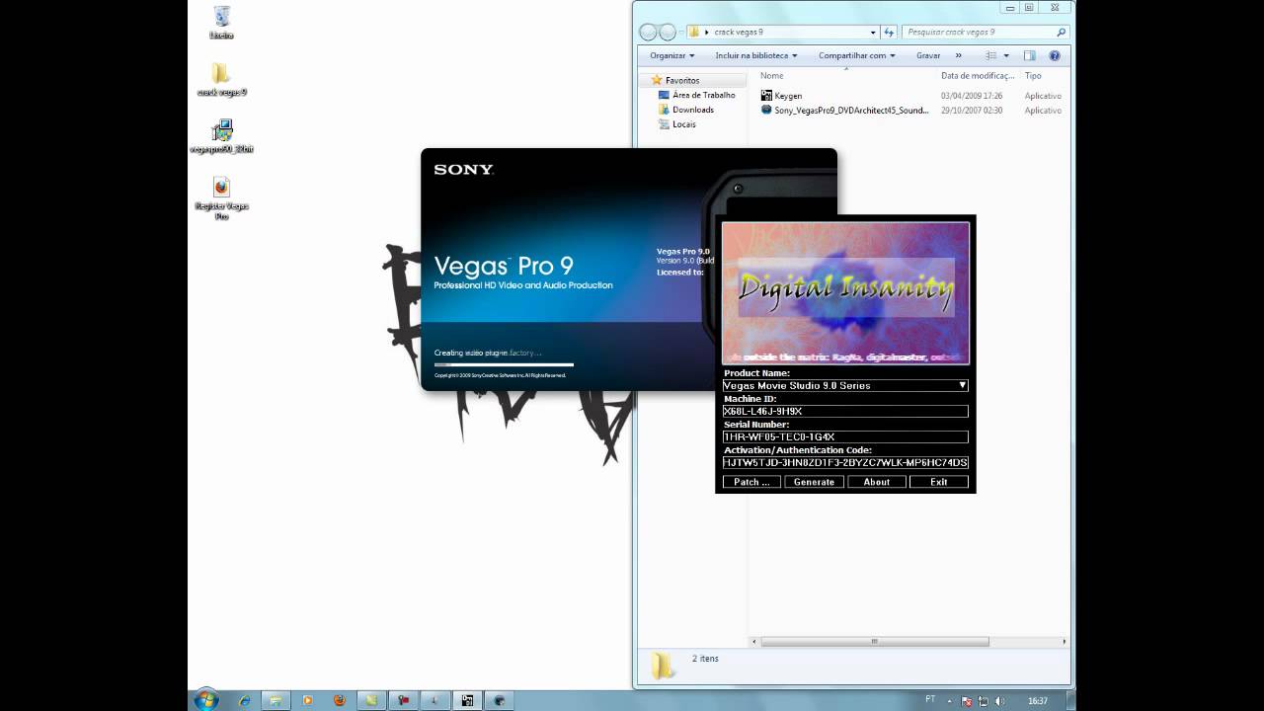
Task: Click the crack vegas 9 address breadcrumb
Action: [x=739, y=33]
